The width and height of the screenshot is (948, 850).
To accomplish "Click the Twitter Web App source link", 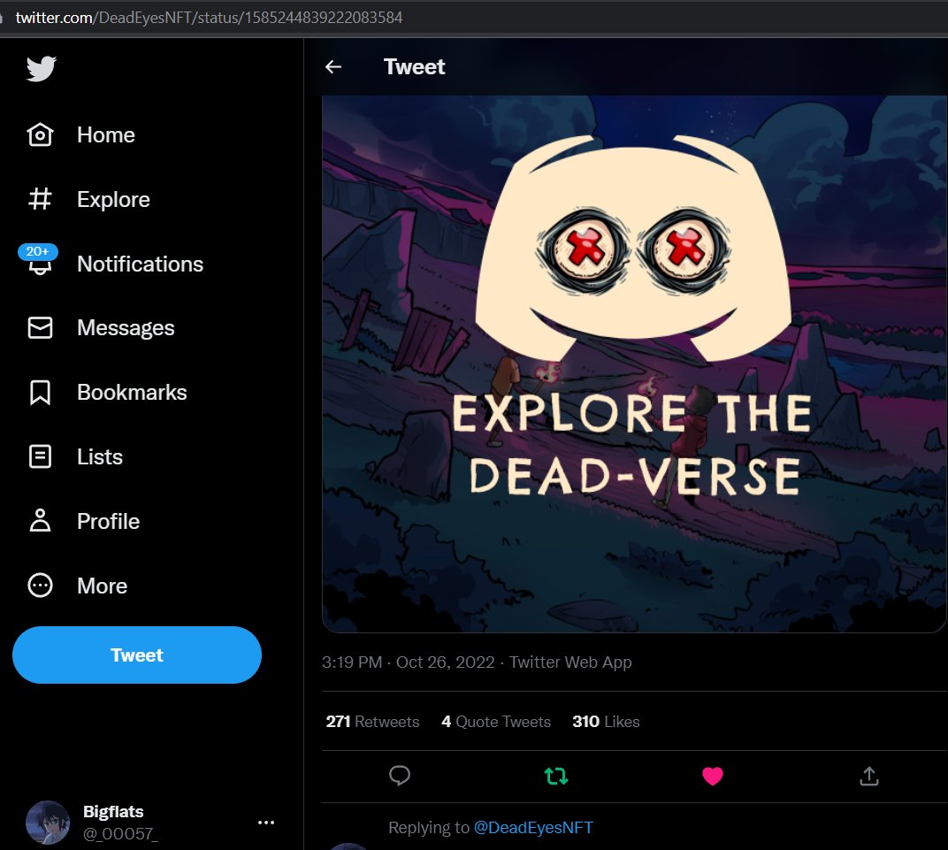I will pos(570,662).
